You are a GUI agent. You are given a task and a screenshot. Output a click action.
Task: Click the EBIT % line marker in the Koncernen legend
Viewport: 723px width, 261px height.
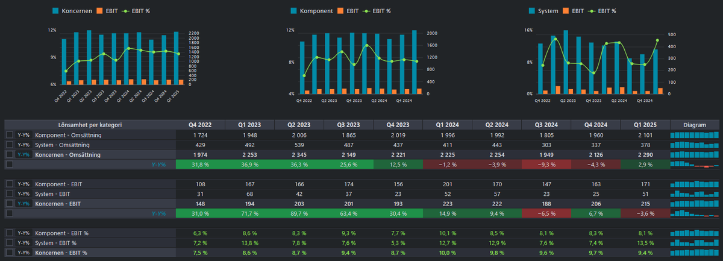[x=126, y=11]
